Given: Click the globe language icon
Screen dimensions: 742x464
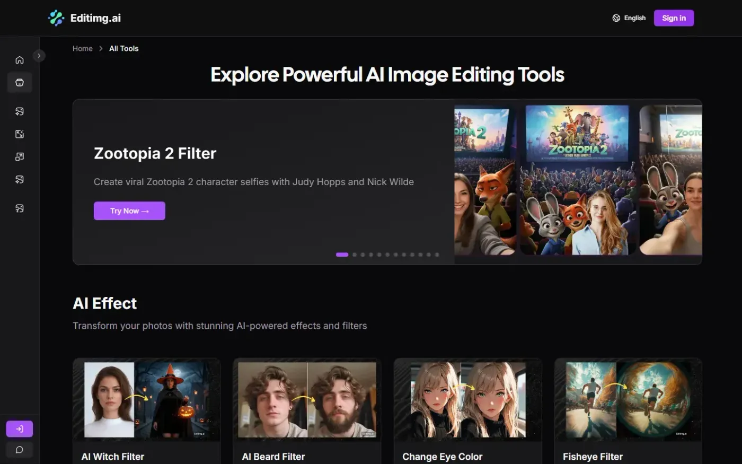Looking at the screenshot, I should click(616, 18).
